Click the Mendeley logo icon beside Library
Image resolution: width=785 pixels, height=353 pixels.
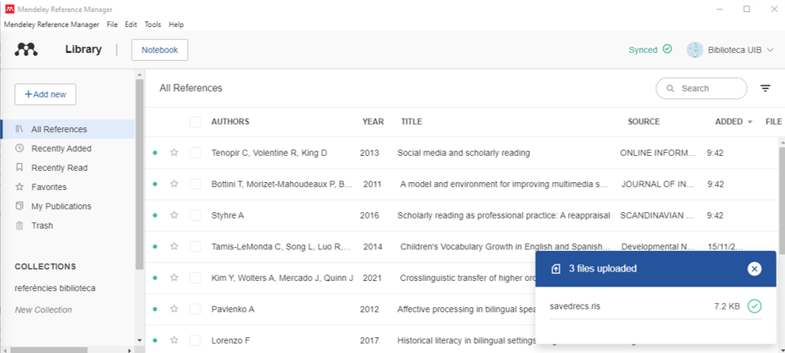[x=26, y=49]
